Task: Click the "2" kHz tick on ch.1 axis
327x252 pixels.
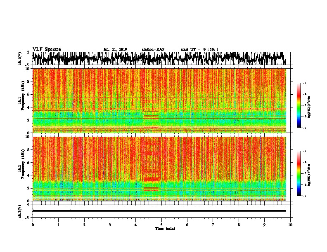Action: pos(29,120)
